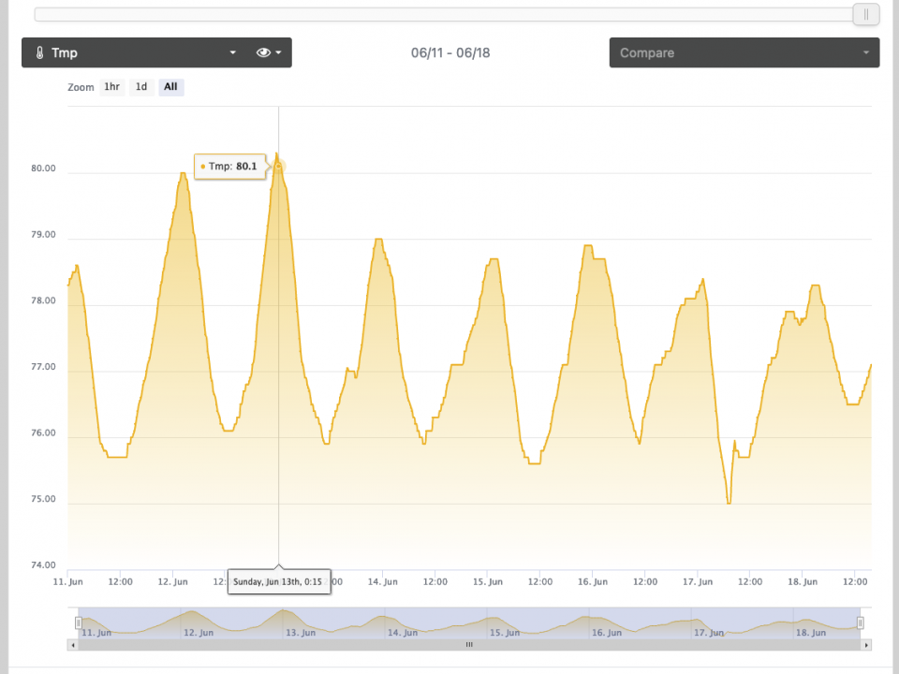The width and height of the screenshot is (899, 674).
Task: Click the 17. Jun dip at 75.00
Action: (x=729, y=503)
